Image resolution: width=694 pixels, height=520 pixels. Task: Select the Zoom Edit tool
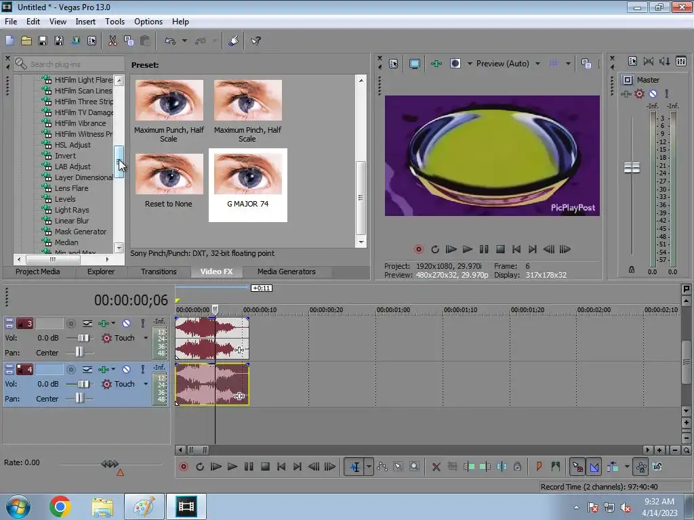point(414,467)
